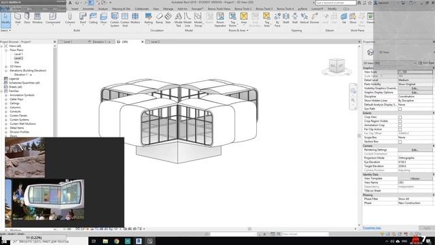Click the Revit icon on taskbar

pos(139,241)
